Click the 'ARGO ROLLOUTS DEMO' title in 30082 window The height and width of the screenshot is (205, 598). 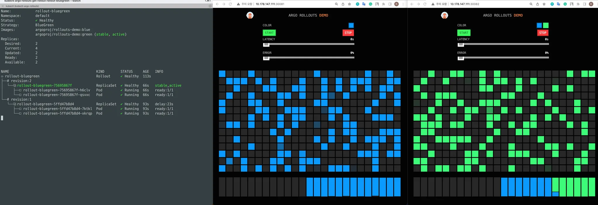click(x=503, y=15)
